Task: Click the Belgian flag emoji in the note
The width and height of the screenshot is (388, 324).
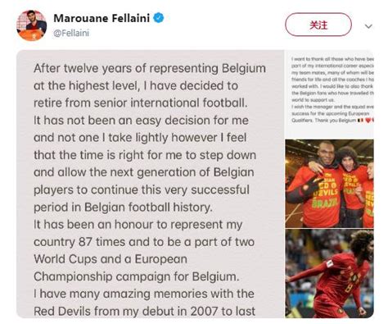Action: (361, 121)
